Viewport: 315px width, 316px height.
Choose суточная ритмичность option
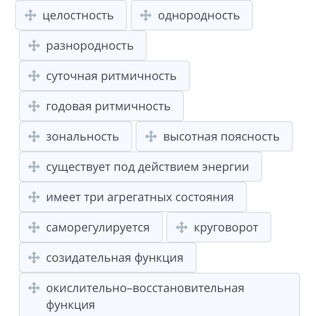(x=111, y=76)
